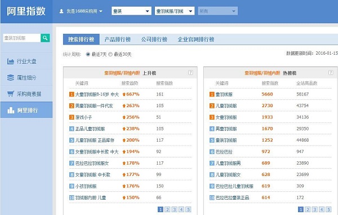Open 阿里排行 bar chart icon in sidebar
This screenshot has height=215, width=338.
point(11,110)
